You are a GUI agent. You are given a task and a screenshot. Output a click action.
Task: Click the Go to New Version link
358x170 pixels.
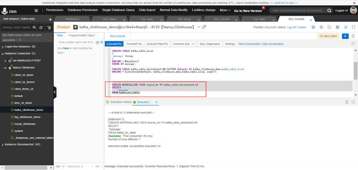[x=248, y=11]
